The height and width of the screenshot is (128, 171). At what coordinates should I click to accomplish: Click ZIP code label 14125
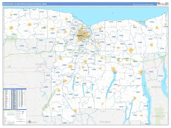(x=22, y=46)
